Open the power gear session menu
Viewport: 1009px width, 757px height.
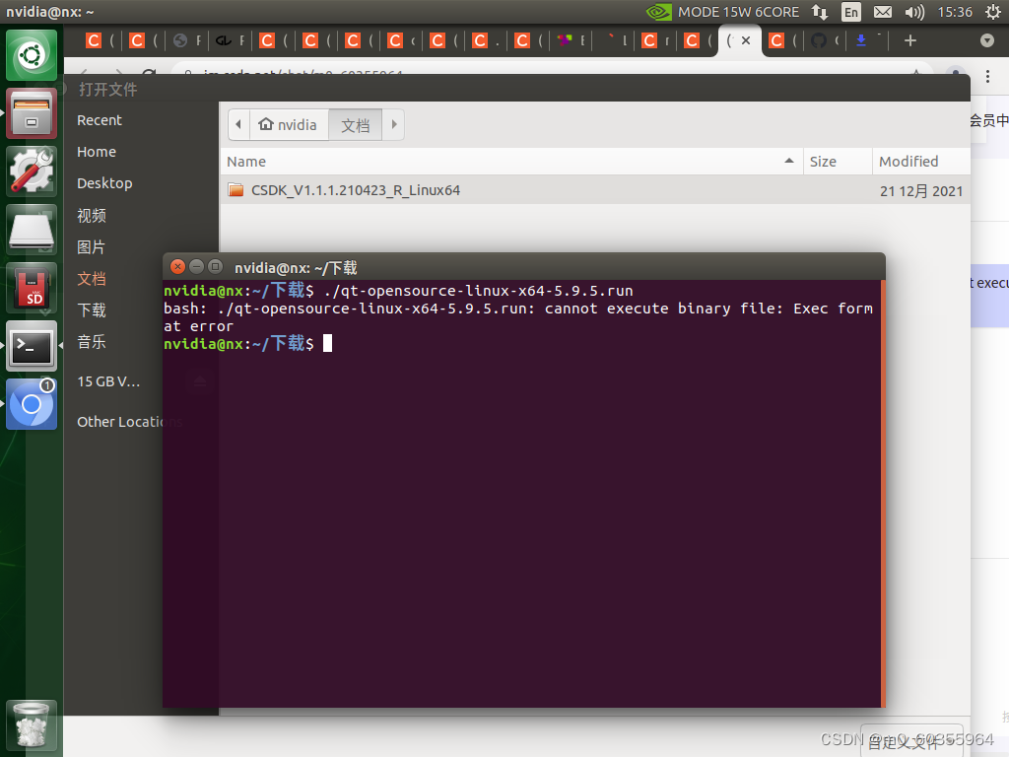point(993,12)
